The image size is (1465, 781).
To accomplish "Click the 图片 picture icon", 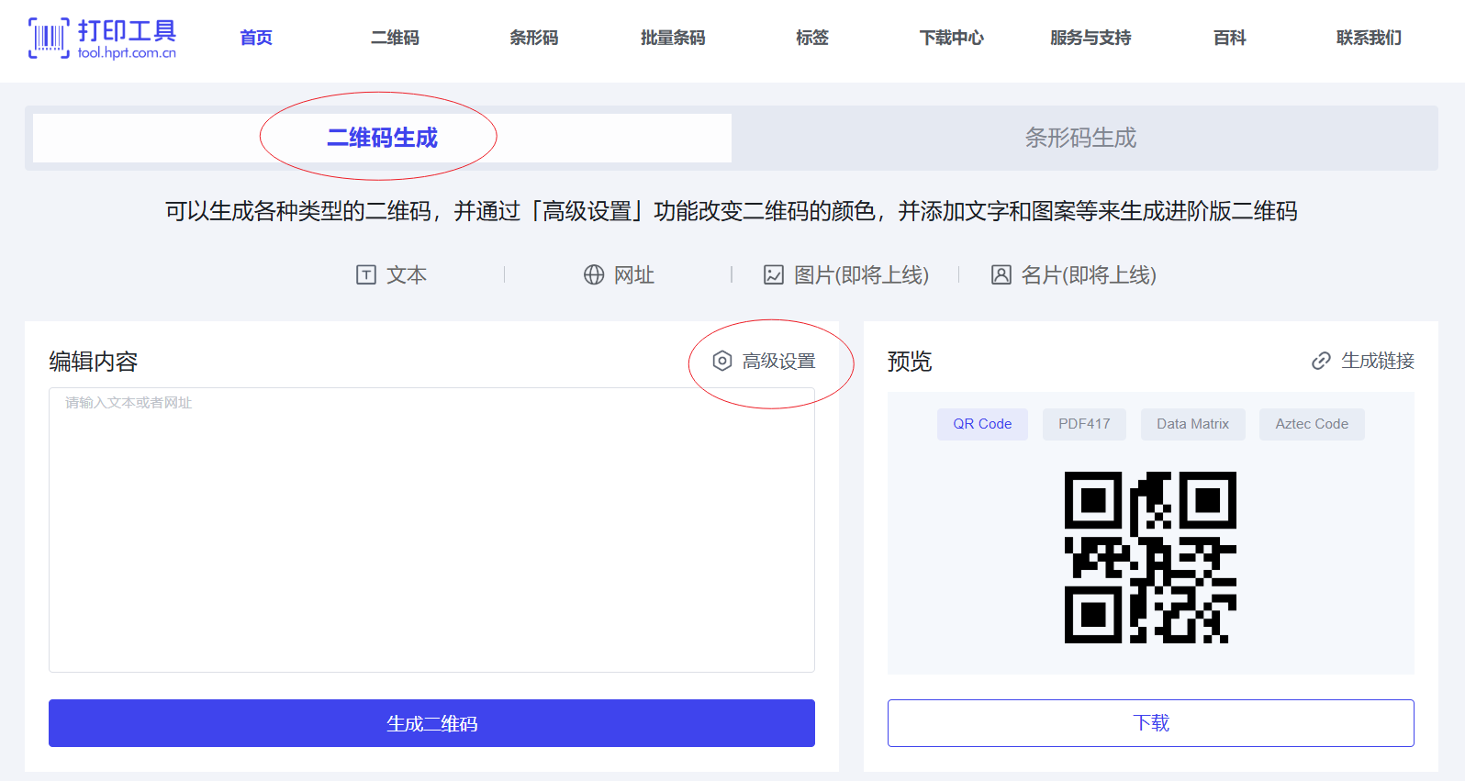I will pos(774,274).
